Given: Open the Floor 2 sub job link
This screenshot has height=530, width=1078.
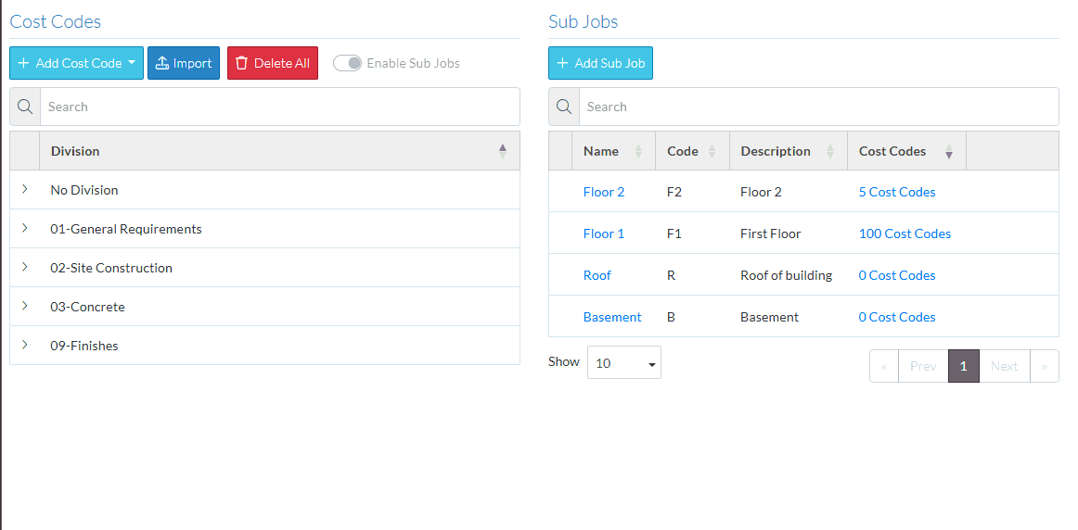Looking at the screenshot, I should 604,192.
